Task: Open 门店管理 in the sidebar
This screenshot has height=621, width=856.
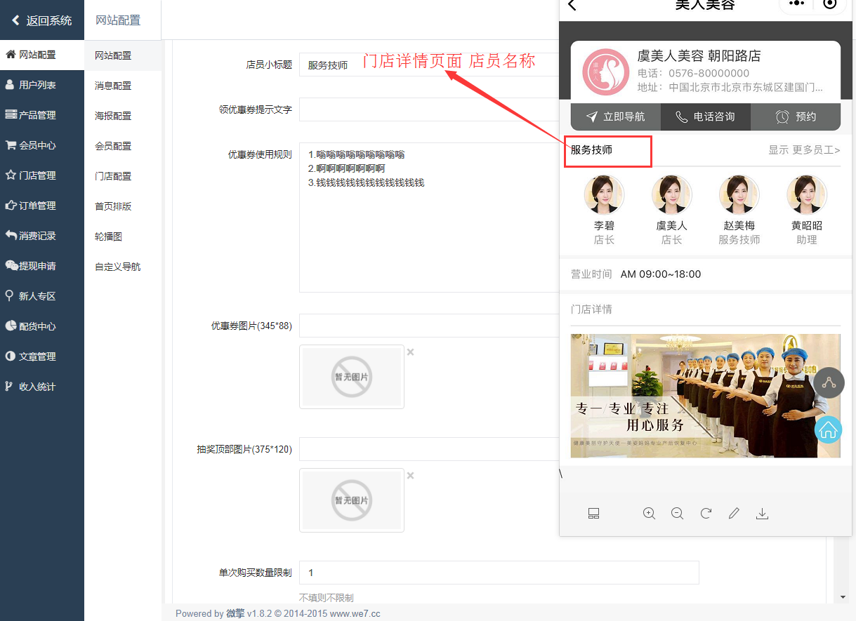Action: click(42, 175)
